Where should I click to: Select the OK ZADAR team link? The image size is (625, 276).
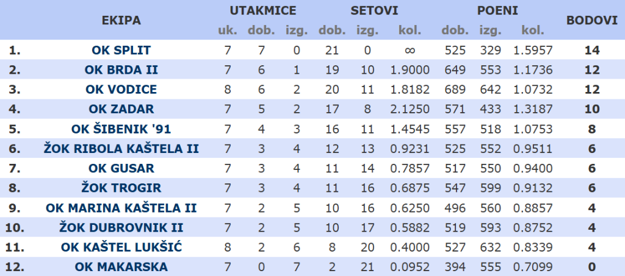[121, 110]
